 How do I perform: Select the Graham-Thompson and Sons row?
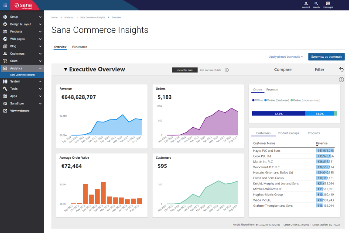(293, 205)
